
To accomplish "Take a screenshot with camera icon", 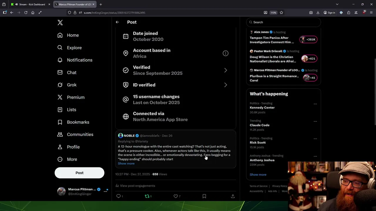I will 311,13.
